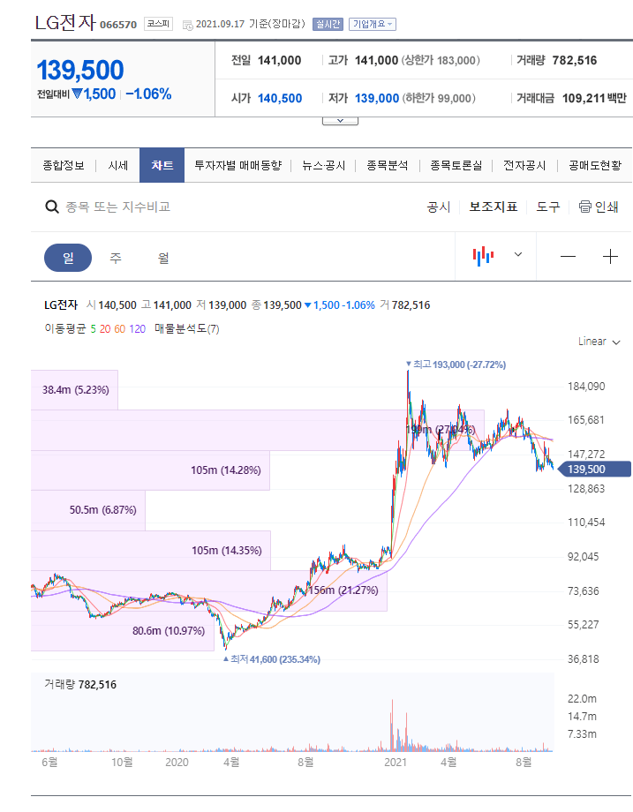This screenshot has width=633, height=812.
Task: Open the 종목분석 tab
Action: pyautogui.click(x=387, y=165)
